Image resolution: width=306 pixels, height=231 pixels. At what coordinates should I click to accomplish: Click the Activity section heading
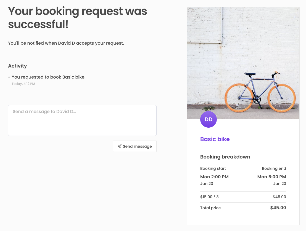pyautogui.click(x=17, y=66)
